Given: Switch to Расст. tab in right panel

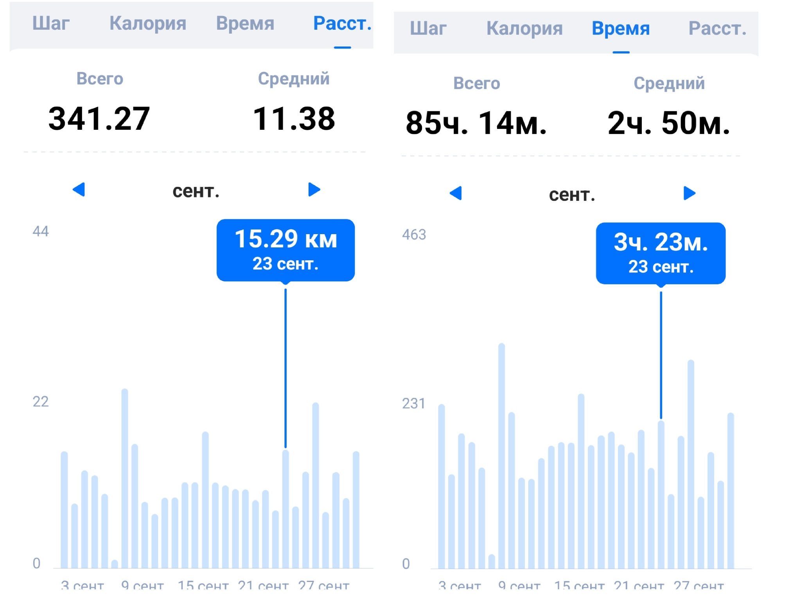Looking at the screenshot, I should 718,29.
